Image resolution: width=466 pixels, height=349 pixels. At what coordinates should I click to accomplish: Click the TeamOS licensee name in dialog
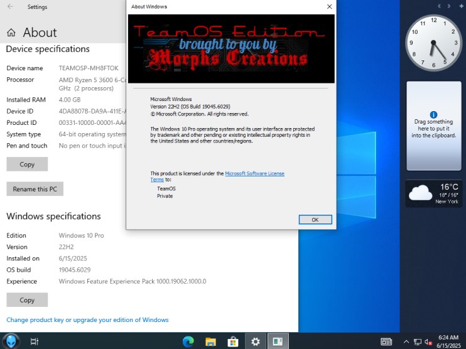coord(166,188)
